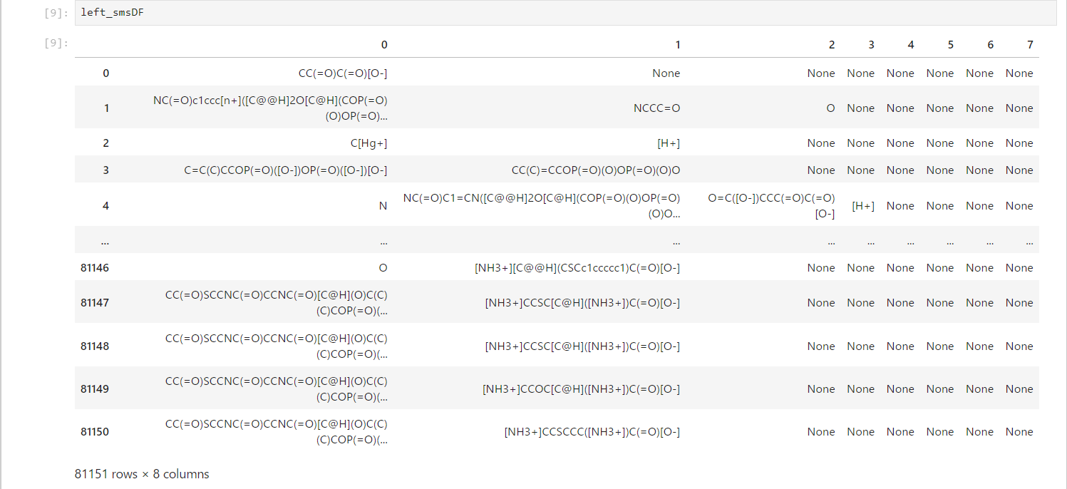Click the [NH3+]CCSCCC([NH3+])C(=O)[O-] cell in row 81150
The image size is (1067, 489).
[x=592, y=432]
